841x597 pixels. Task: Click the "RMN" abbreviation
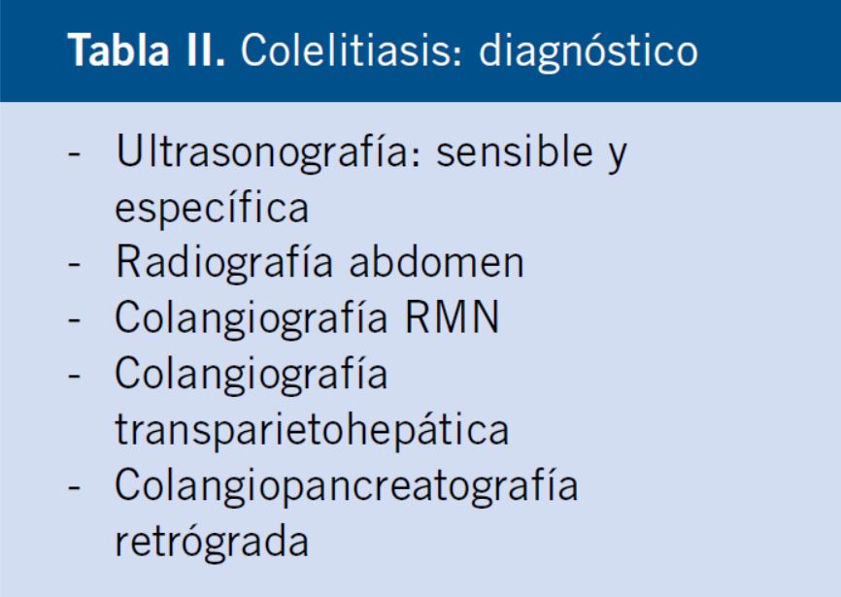(453, 318)
